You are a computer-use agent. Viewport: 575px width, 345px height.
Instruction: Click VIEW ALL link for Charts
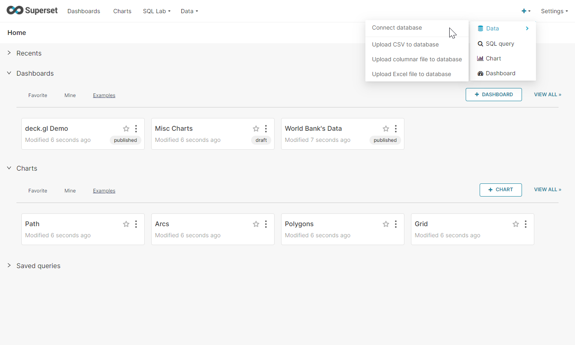547,190
